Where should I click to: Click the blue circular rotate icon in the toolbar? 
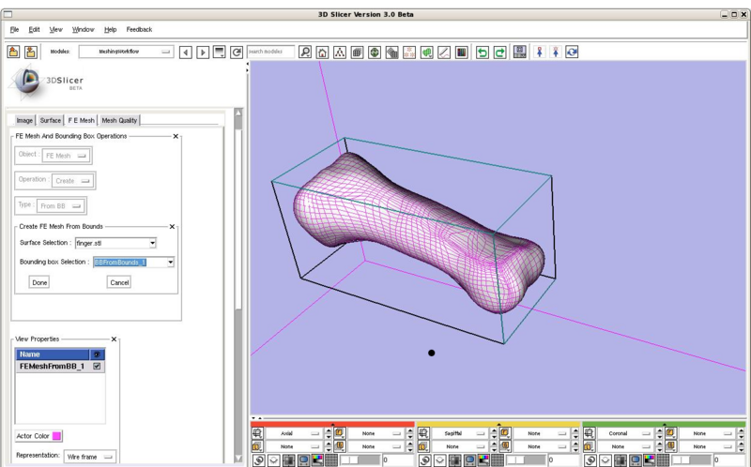[x=572, y=52]
